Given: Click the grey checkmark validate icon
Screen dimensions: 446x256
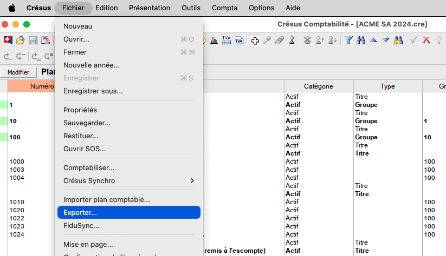Looking at the screenshot, I should pyautogui.click(x=413, y=41).
